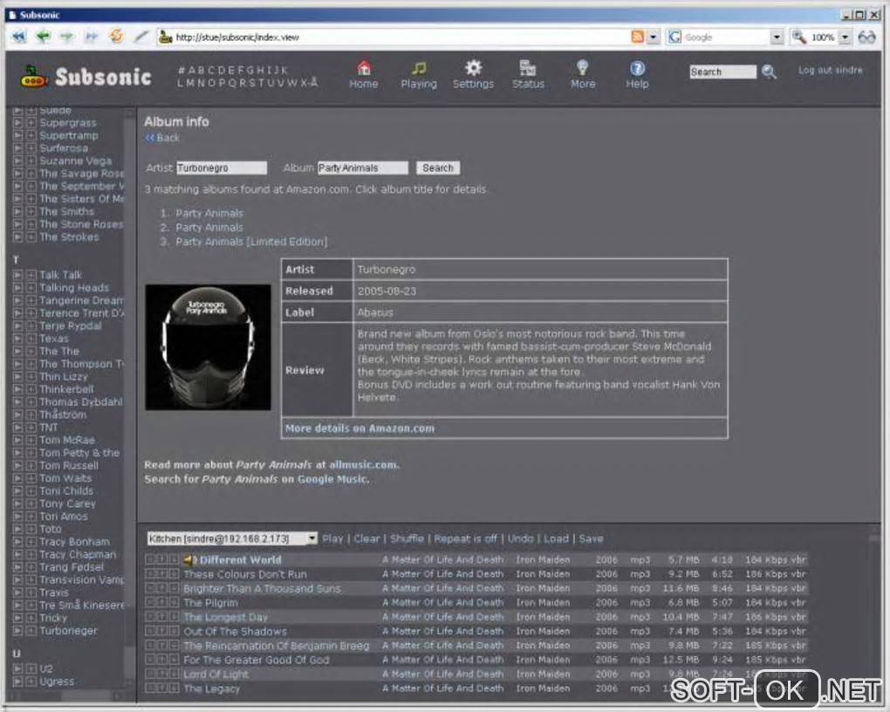Add Tori Amos to playlist
The width and height of the screenshot is (890, 712).
tap(31, 517)
